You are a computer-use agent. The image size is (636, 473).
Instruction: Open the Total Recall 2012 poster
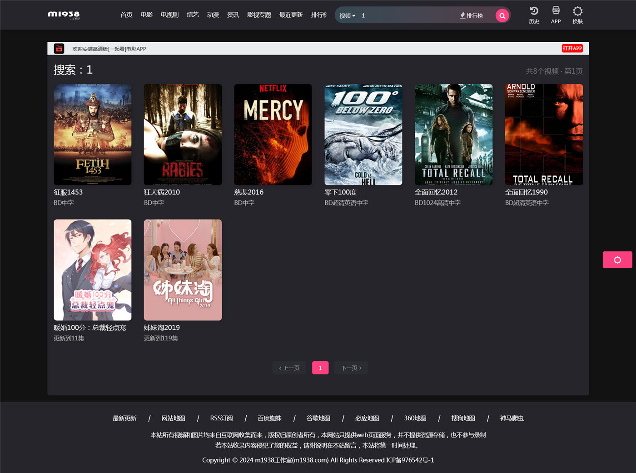(453, 134)
